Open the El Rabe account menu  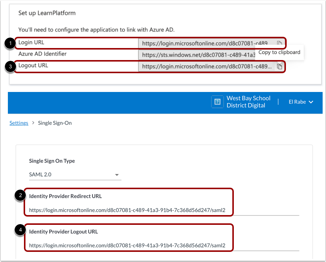click(x=301, y=102)
